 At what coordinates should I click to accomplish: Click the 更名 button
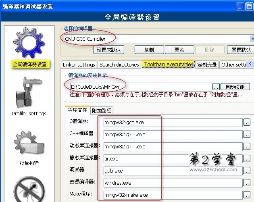pyautogui.click(x=179, y=50)
